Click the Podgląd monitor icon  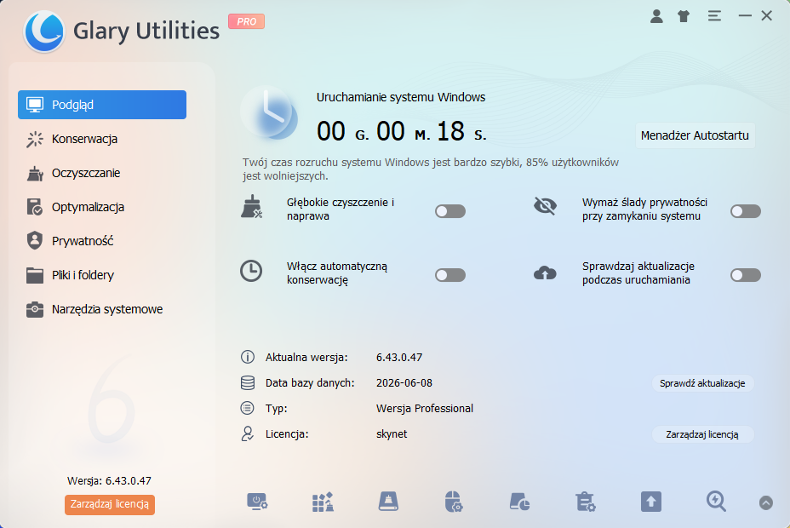35,105
